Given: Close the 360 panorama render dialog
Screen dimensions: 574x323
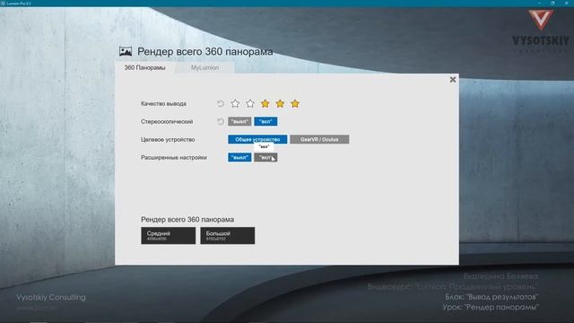Looking at the screenshot, I should point(453,80).
